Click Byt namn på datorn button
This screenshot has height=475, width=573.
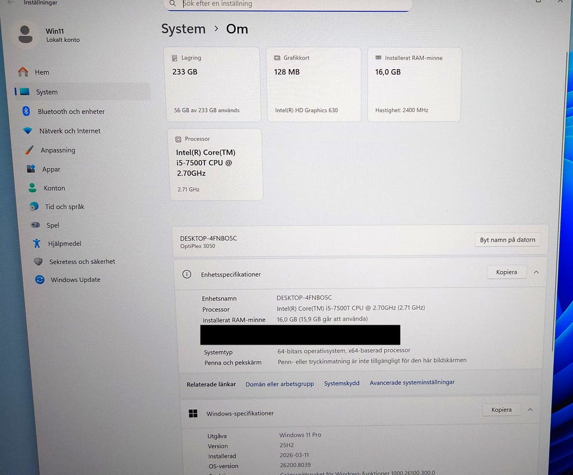click(507, 240)
